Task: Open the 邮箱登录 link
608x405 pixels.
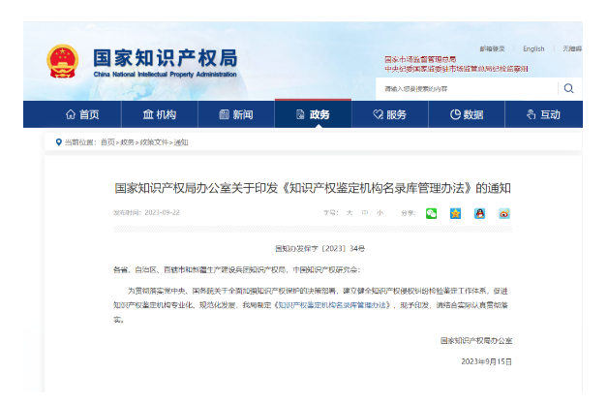Action: pyautogui.click(x=492, y=48)
